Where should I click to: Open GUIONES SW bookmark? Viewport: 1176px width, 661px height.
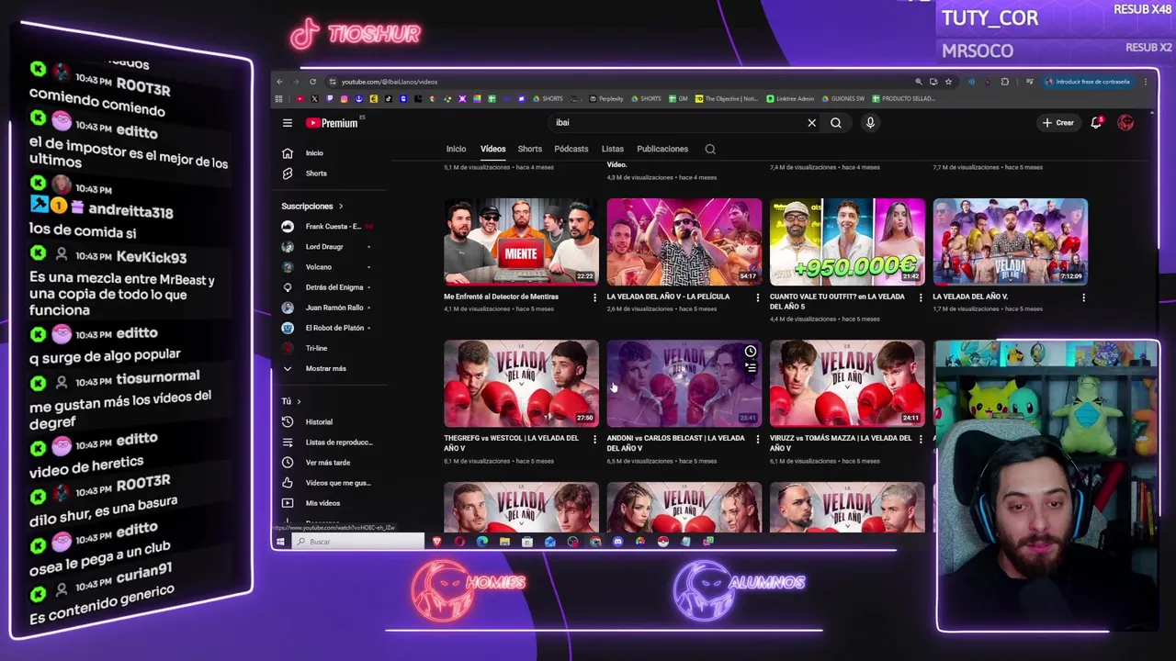point(843,98)
